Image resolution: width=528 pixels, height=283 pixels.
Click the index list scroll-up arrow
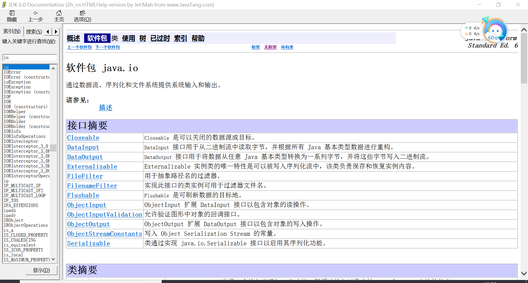coord(53,68)
